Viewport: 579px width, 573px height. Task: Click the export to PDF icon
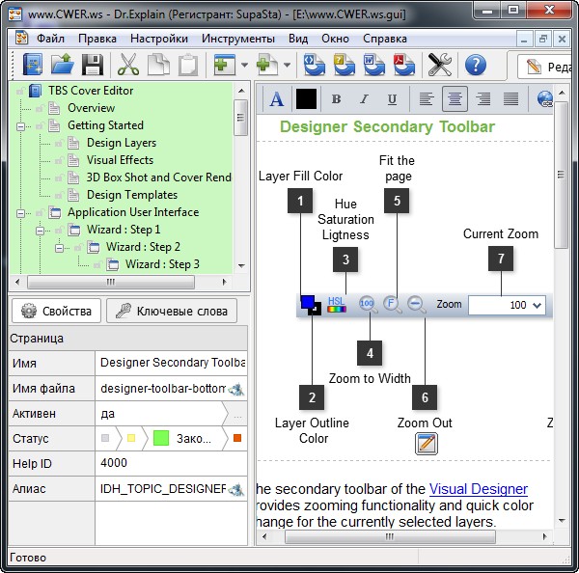pyautogui.click(x=403, y=65)
